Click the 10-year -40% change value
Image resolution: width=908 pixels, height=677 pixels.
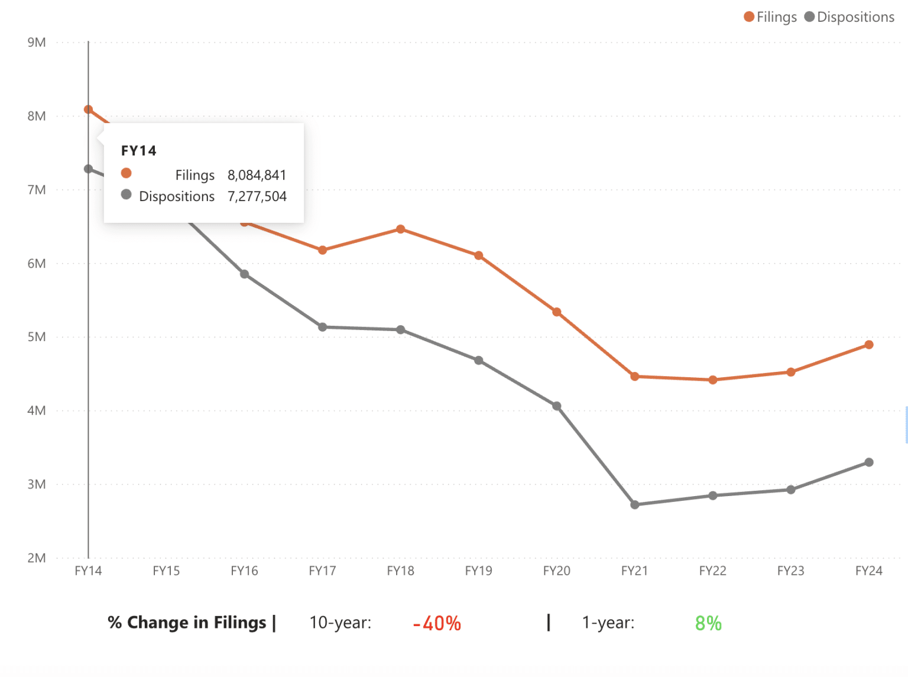click(x=437, y=623)
